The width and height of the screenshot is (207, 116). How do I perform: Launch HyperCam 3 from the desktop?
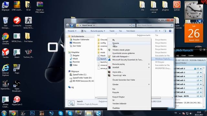17,101
